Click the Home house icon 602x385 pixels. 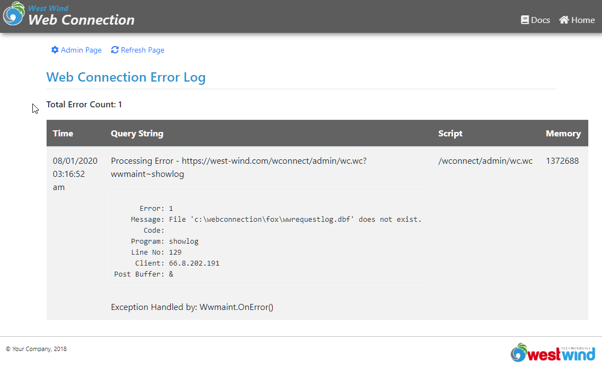(564, 20)
